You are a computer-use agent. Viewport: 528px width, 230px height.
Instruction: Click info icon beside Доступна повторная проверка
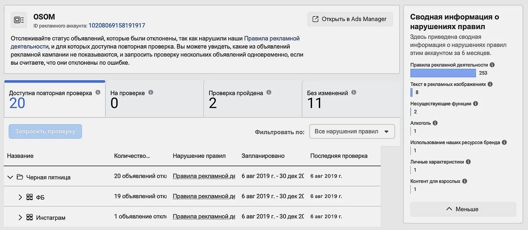(x=98, y=92)
